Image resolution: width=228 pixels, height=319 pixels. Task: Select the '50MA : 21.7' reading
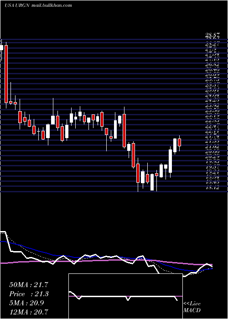pos(29,285)
